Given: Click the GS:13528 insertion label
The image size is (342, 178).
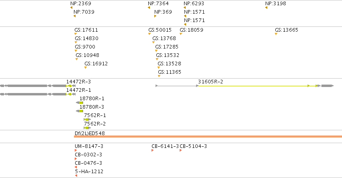Looking at the screenshot, I should (x=169, y=64).
